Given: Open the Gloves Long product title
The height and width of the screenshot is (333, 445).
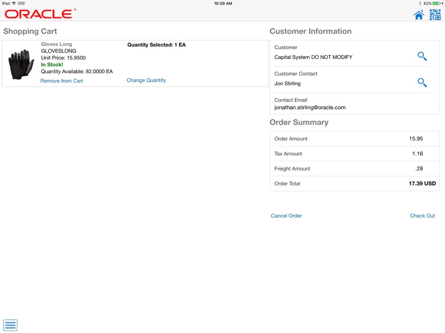Looking at the screenshot, I should [57, 44].
